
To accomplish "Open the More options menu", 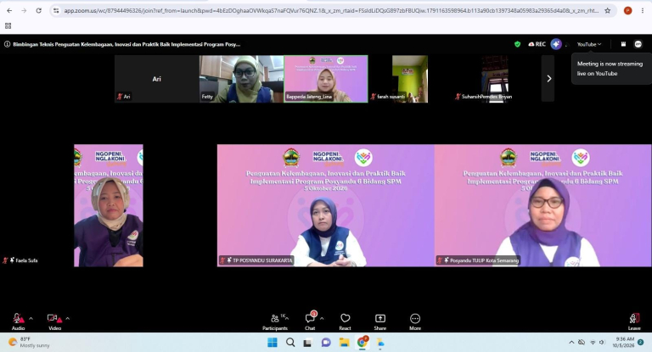I will click(415, 321).
